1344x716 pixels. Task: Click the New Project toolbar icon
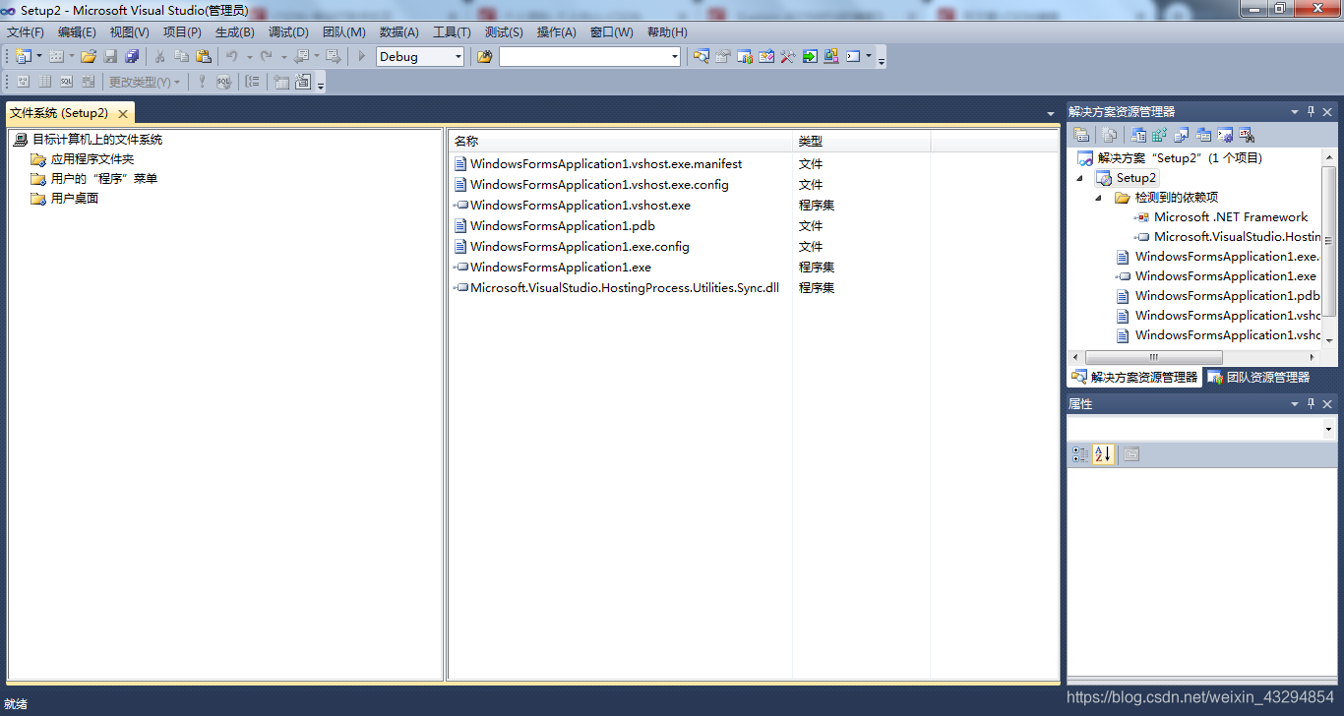point(23,56)
